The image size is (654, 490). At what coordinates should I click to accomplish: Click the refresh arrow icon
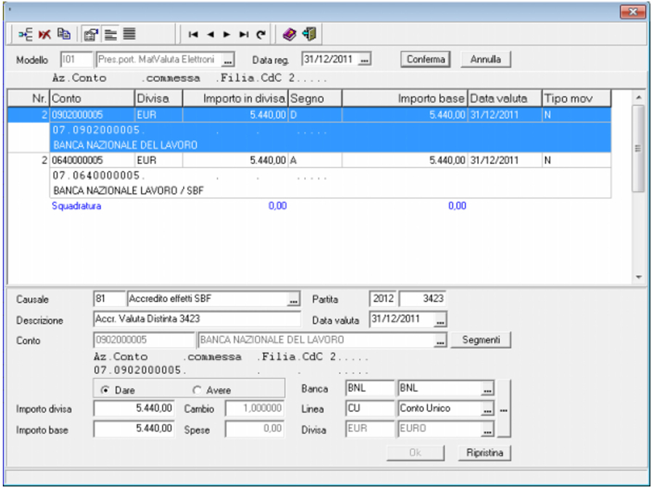260,34
